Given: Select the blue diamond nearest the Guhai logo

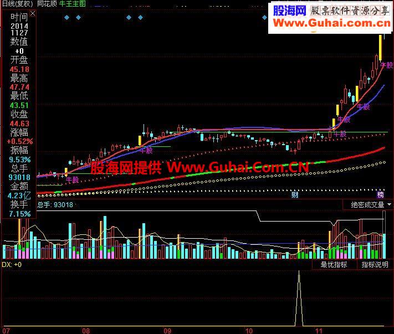Looking at the screenshot, I should 264,18.
